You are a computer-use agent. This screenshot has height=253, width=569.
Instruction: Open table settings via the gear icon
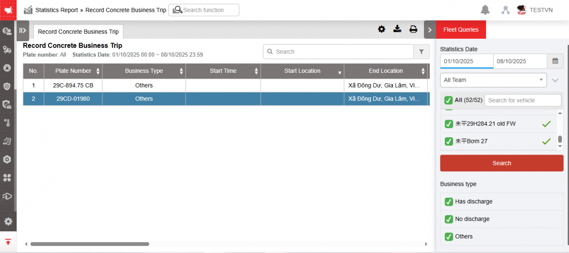click(x=381, y=29)
